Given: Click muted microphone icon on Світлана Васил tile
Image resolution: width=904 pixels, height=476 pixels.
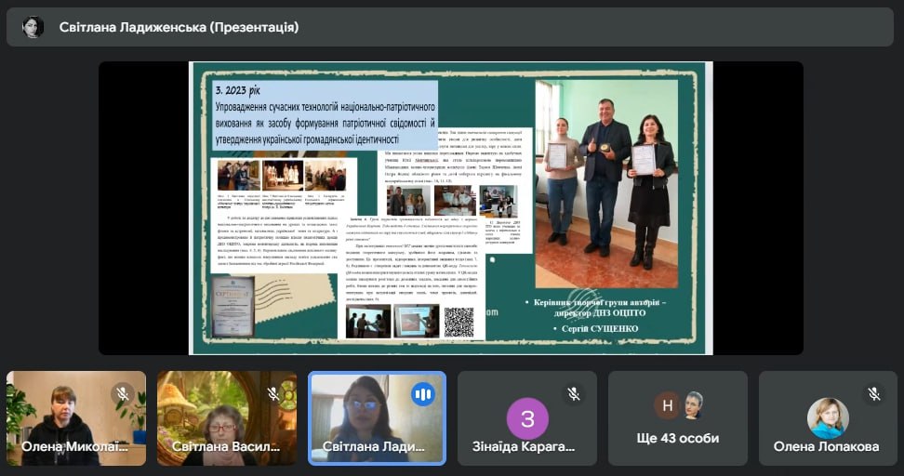Looking at the screenshot, I should [x=273, y=394].
